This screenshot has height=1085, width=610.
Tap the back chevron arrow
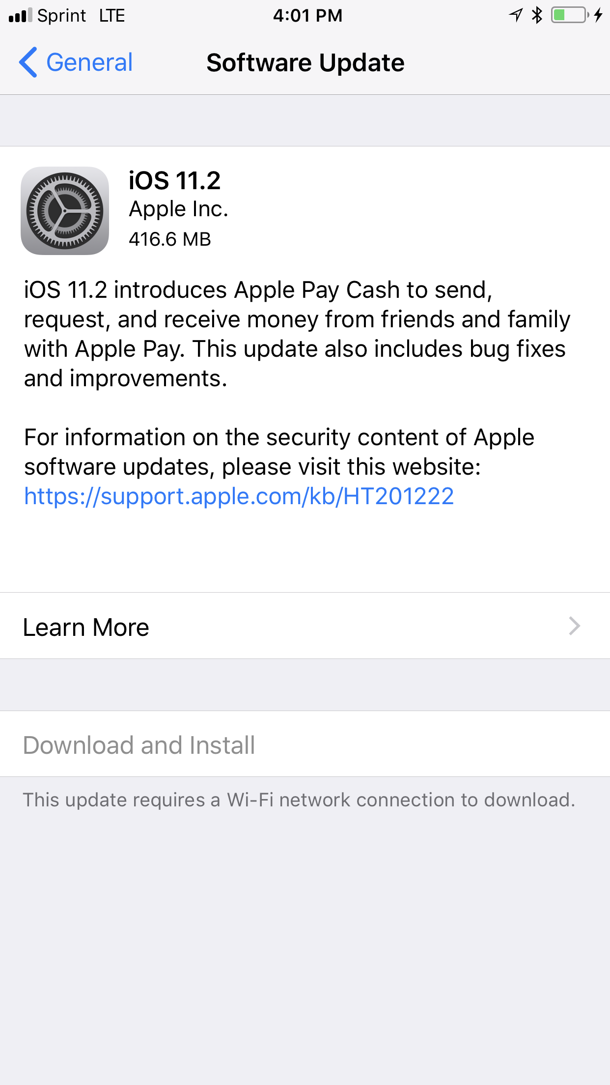pyautogui.click(x=28, y=62)
